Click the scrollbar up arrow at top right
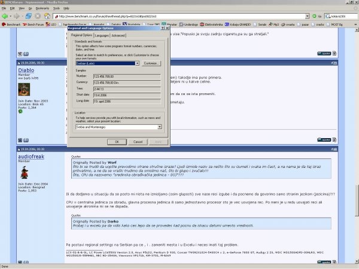Screen dimensions: 359x269 click(x=357, y=30)
